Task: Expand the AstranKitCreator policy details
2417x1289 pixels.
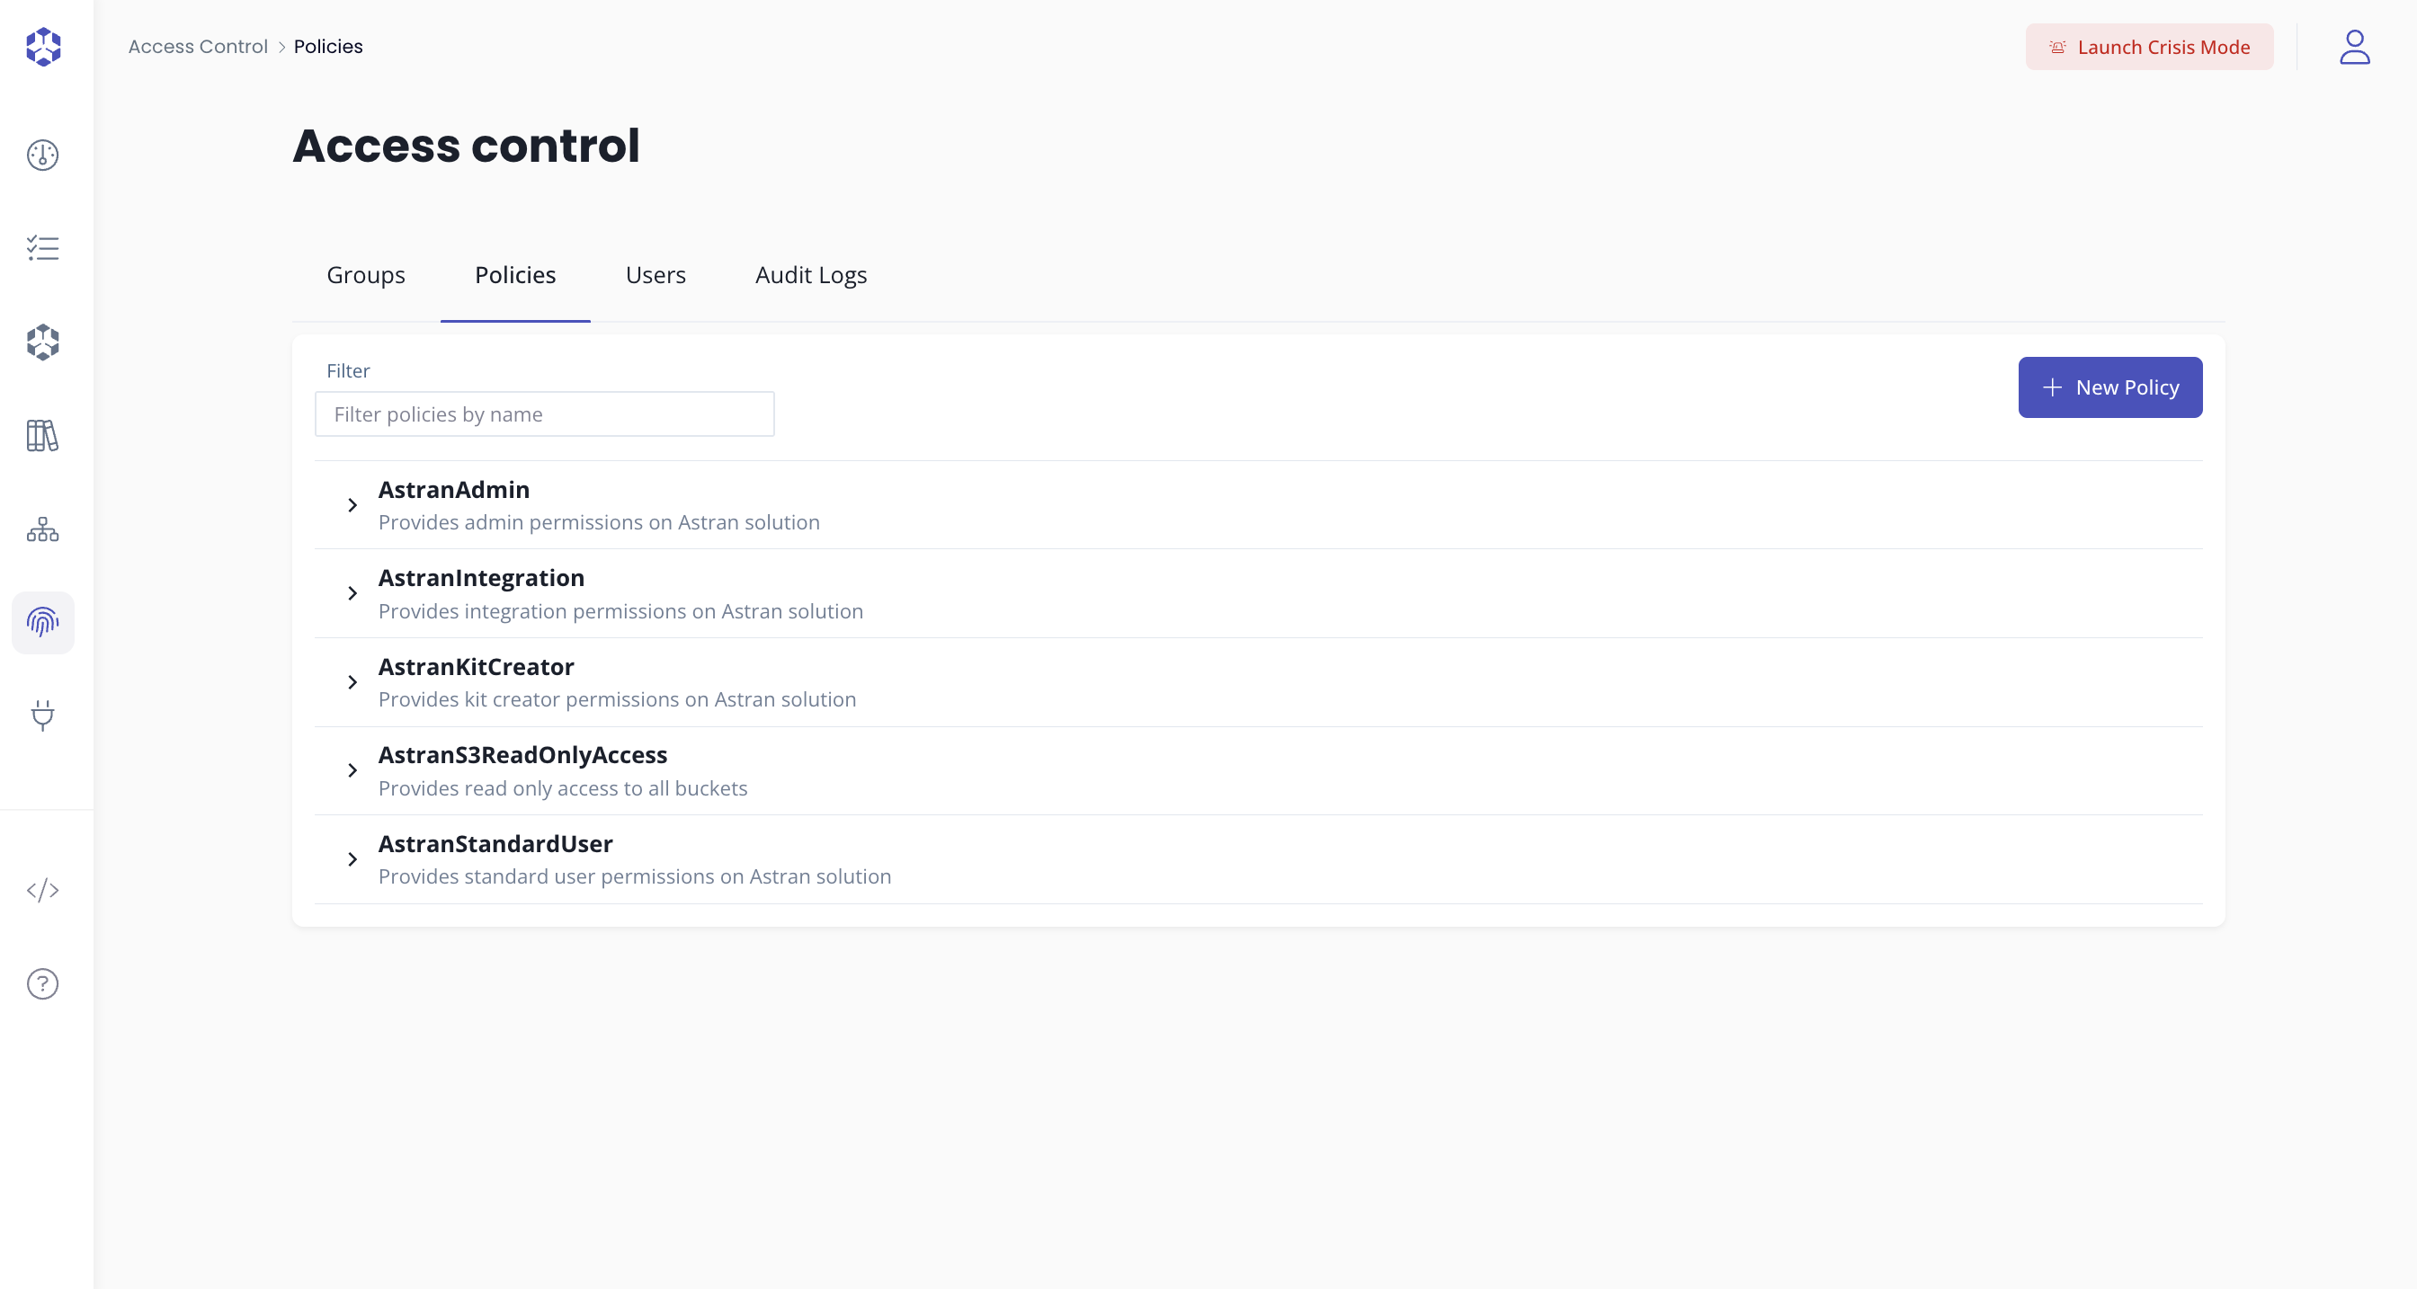Action: pyautogui.click(x=352, y=682)
